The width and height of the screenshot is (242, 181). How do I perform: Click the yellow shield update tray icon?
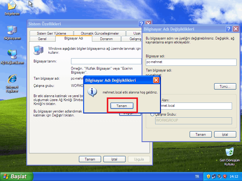pos(208,176)
